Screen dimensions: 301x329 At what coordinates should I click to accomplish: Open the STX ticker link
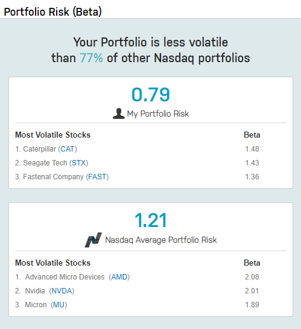[x=79, y=163]
